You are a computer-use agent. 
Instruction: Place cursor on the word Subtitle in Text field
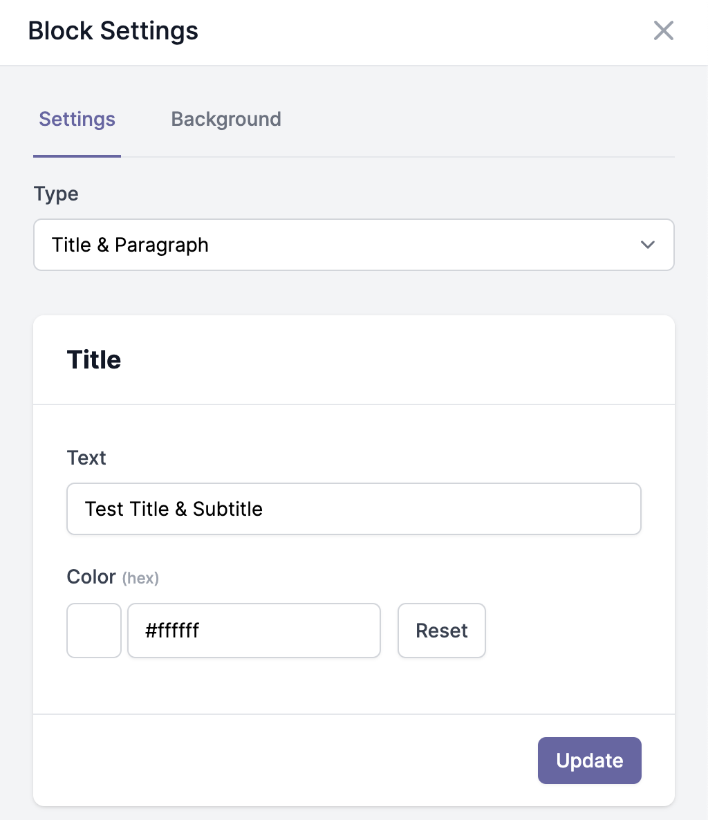click(x=227, y=509)
